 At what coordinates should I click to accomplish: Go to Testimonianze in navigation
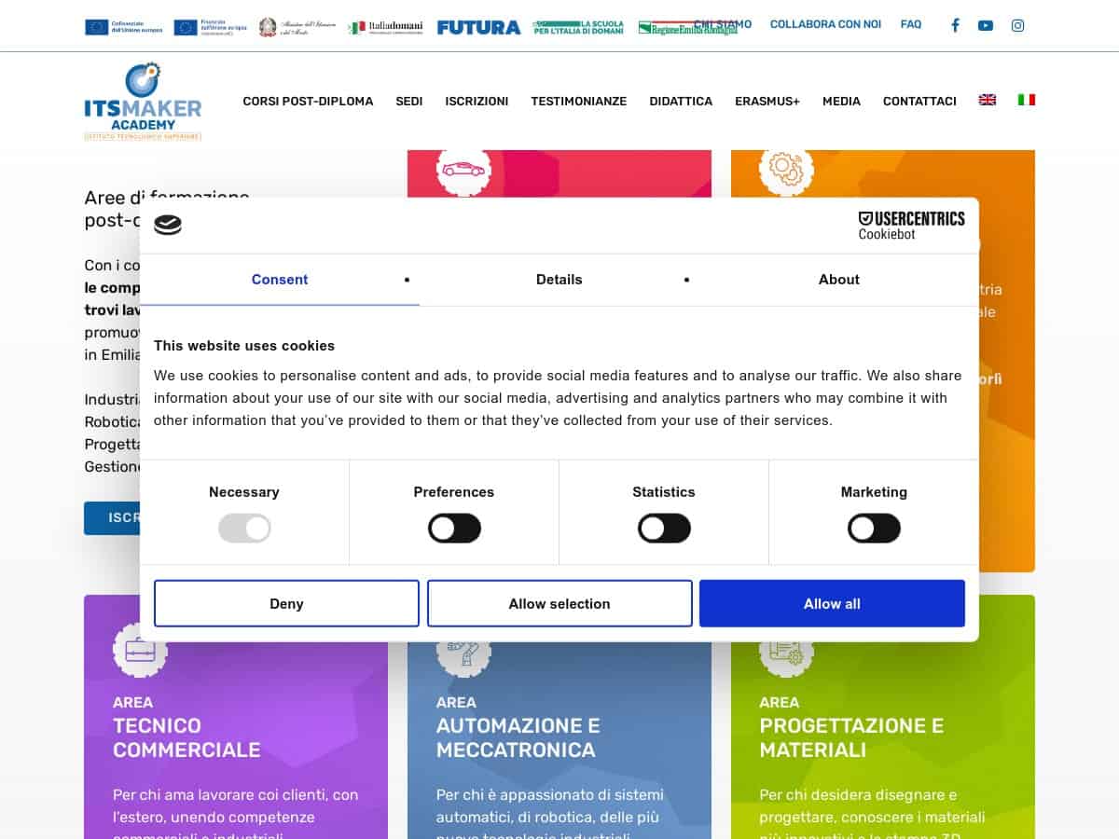pyautogui.click(x=579, y=101)
